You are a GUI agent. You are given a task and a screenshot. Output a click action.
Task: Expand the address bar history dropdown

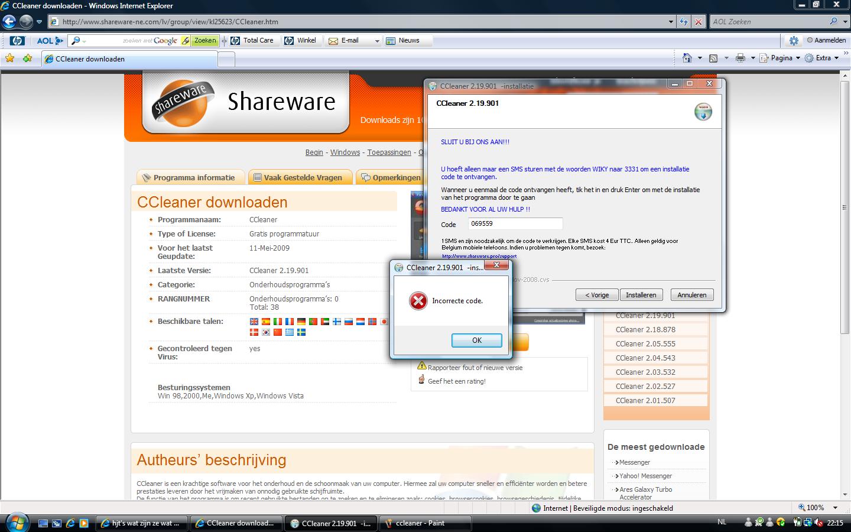click(671, 22)
